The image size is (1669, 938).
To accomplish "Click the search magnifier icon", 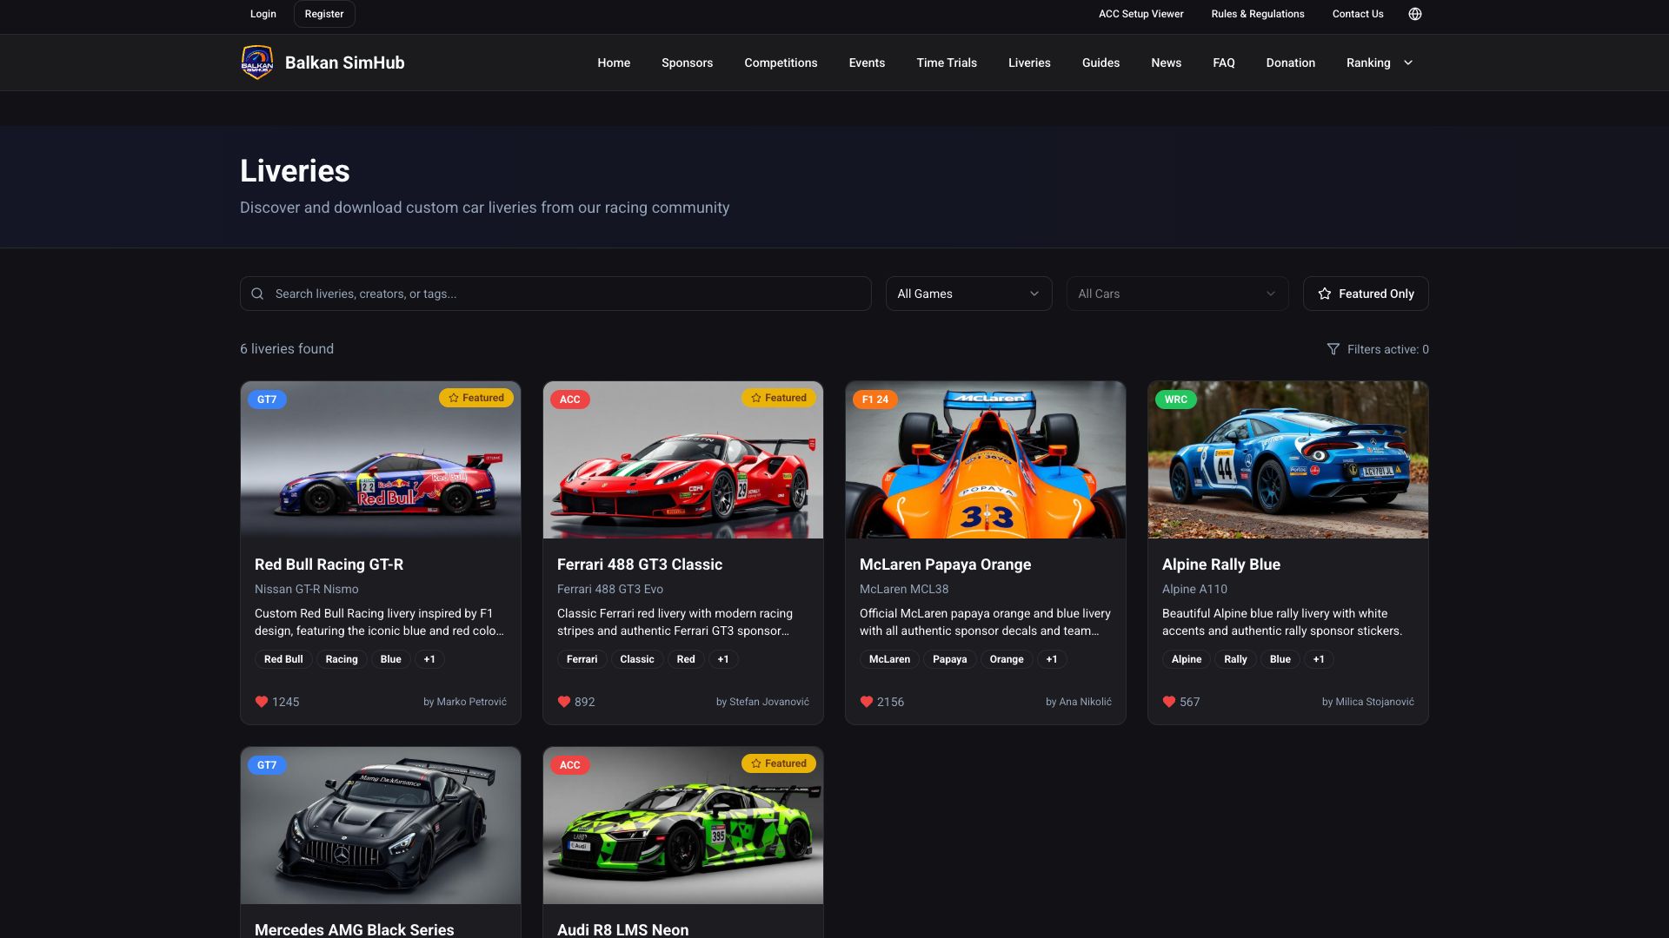I will click(257, 294).
